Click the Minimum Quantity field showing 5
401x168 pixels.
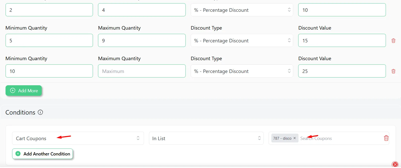coord(49,41)
